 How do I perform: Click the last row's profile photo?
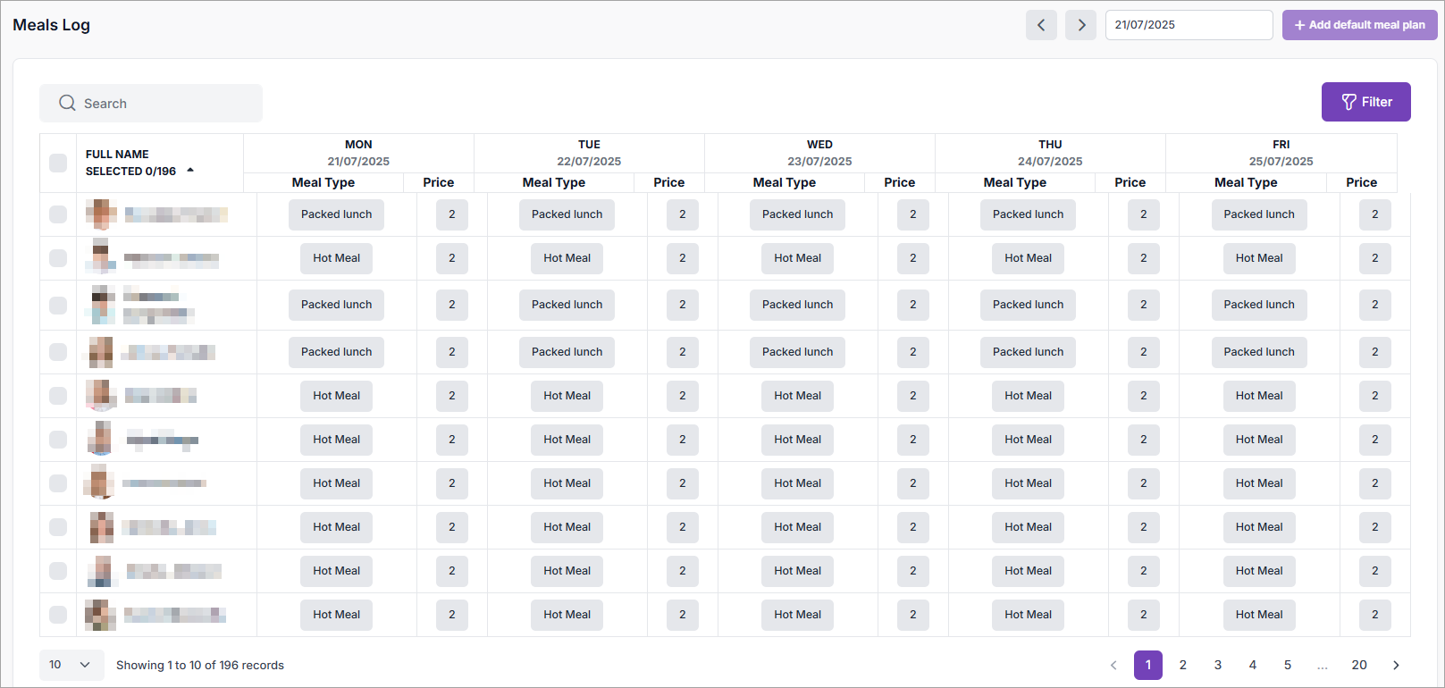click(100, 615)
